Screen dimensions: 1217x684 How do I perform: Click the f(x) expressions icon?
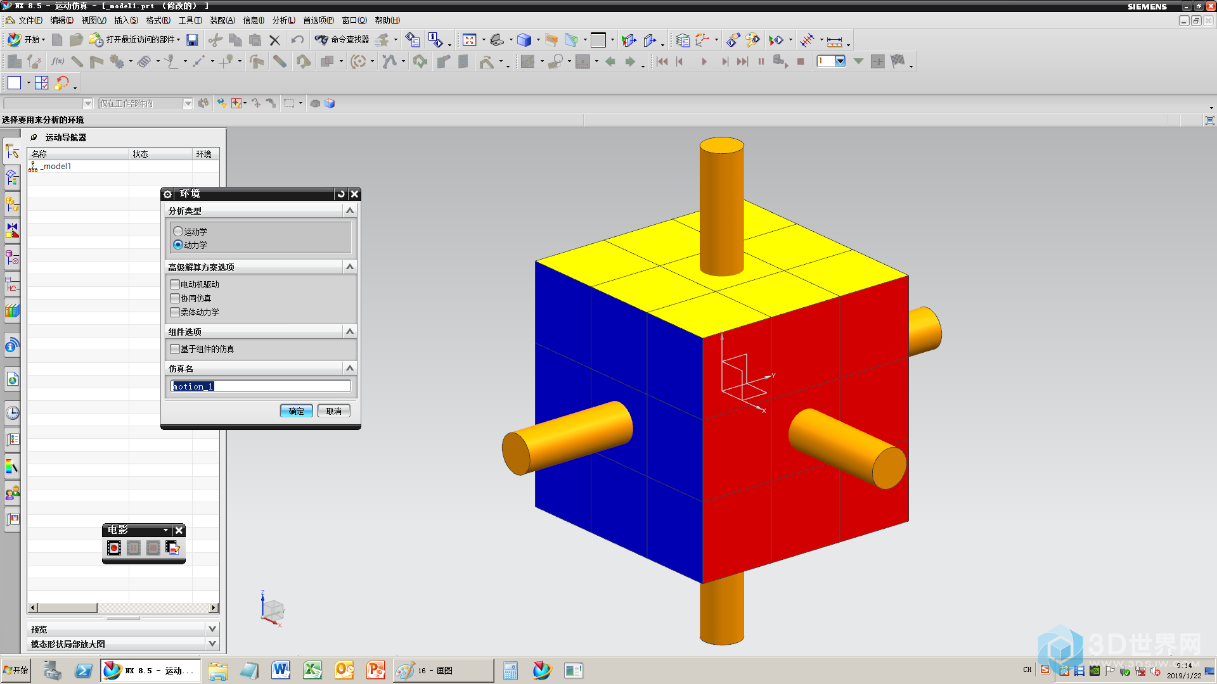[57, 61]
